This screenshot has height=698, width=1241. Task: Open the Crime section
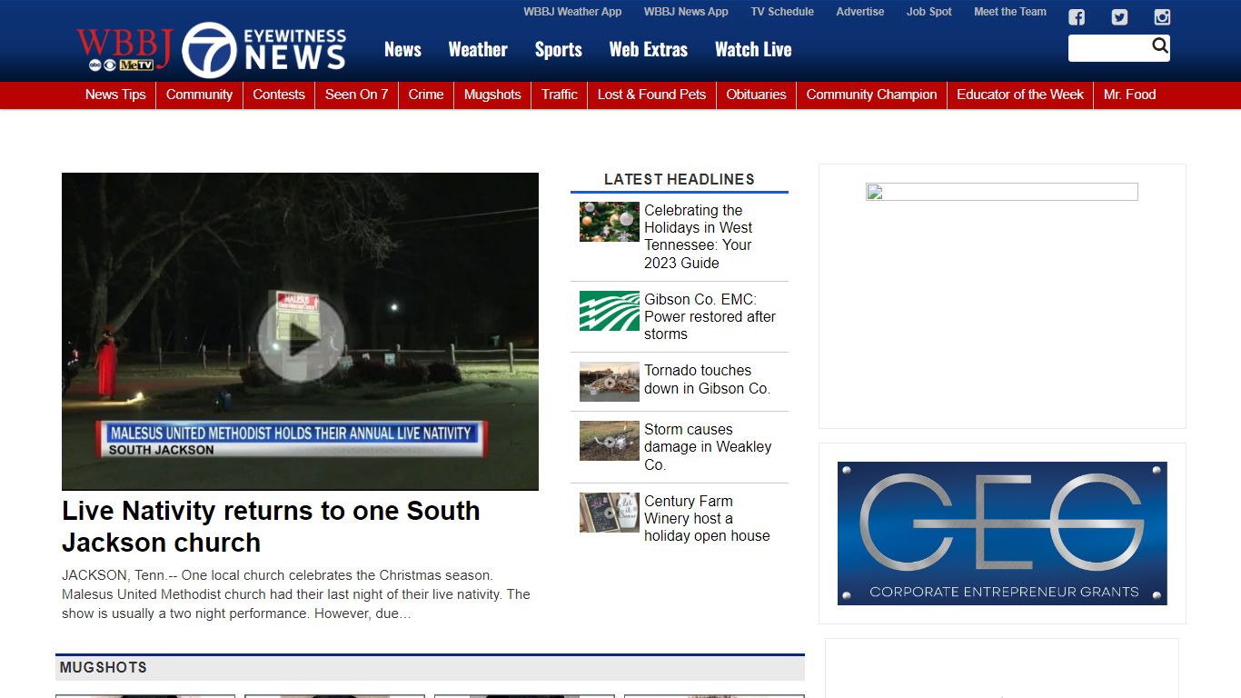[x=426, y=95]
